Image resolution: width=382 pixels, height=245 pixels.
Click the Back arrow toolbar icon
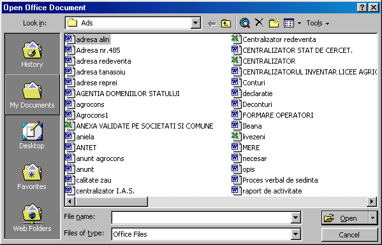pos(212,24)
